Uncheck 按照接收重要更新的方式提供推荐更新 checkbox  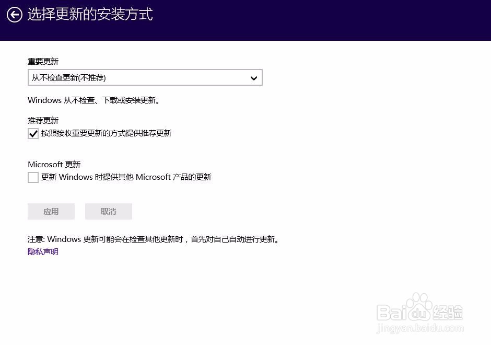click(33, 133)
